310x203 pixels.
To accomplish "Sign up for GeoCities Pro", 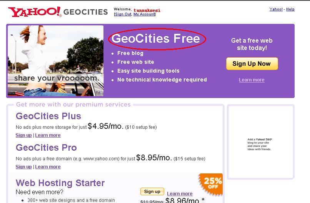I will click(23, 167).
